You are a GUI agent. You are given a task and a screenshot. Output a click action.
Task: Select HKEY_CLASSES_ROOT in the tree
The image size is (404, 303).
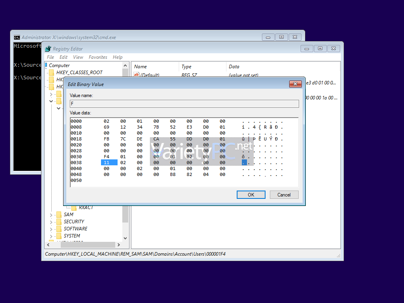coord(79,73)
